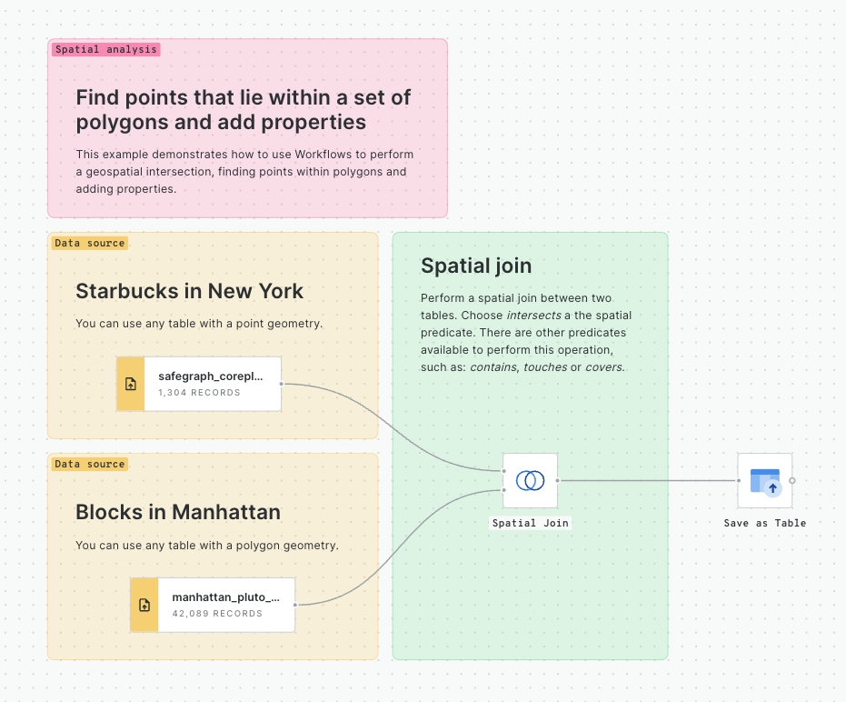Click the manhattan_pluto node's output port
Image resolution: width=846 pixels, height=702 pixels.
(295, 605)
